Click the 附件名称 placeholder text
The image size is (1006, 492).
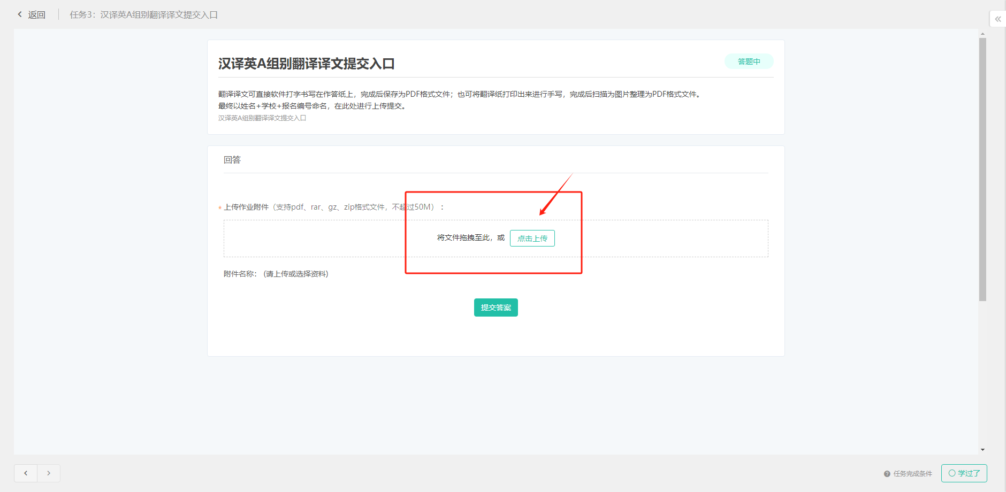(296, 274)
